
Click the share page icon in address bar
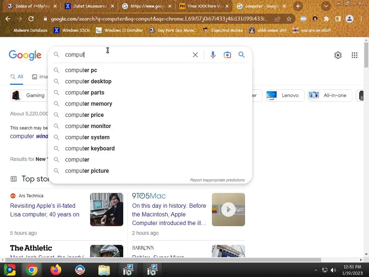tap(277, 19)
